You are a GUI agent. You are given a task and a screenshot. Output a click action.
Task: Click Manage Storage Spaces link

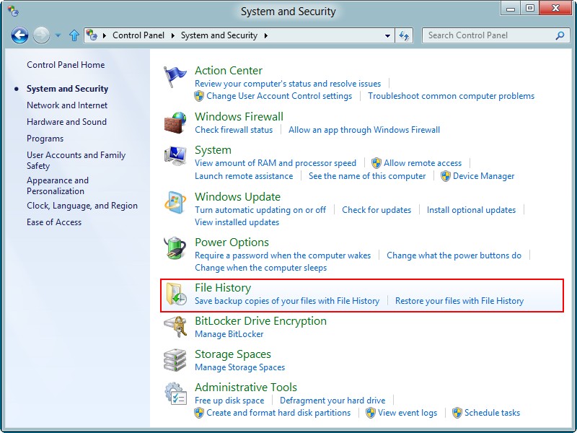click(240, 367)
